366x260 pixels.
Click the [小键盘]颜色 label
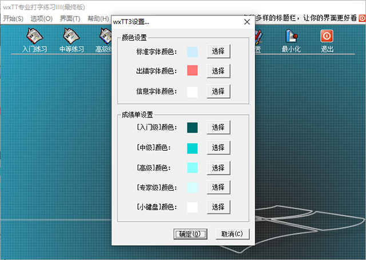156,207
